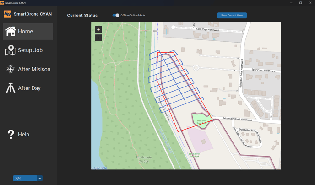The image size is (315, 185).
Task: Select the After Misison drone icon
Action: 11,69
